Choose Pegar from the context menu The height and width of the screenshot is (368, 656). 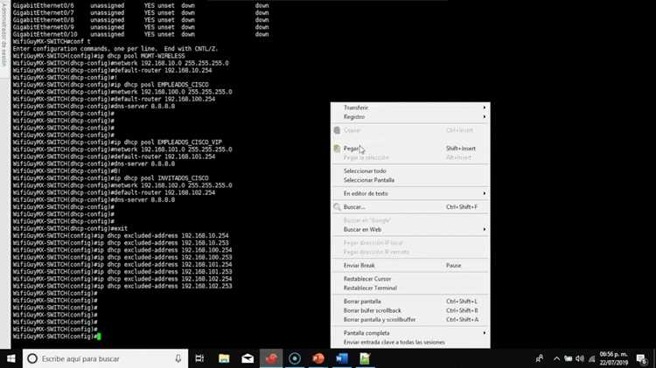tap(410, 149)
